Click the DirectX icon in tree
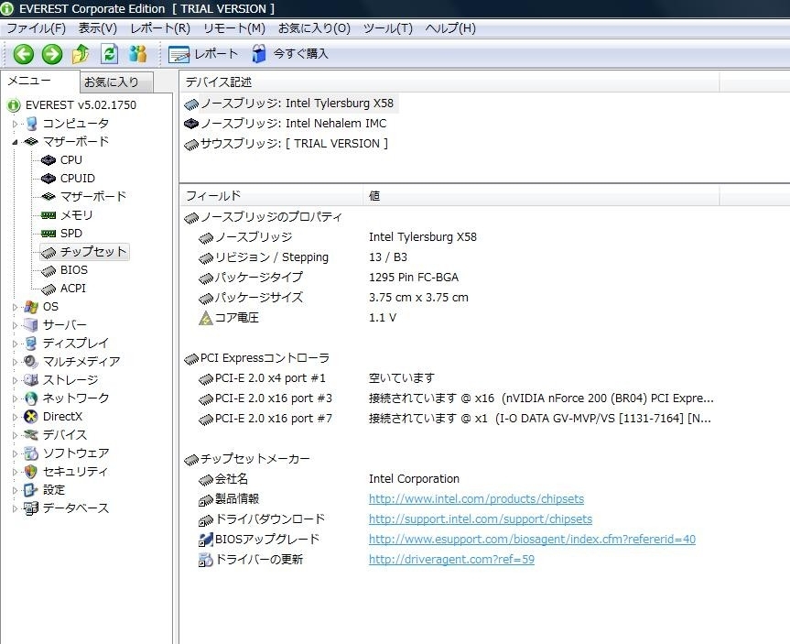This screenshot has width=790, height=644. tap(31, 417)
